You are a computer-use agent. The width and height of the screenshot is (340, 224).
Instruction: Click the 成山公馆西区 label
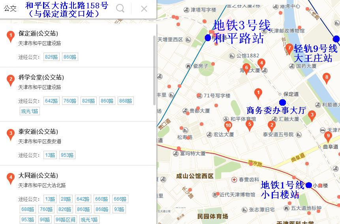pyautogui.click(x=195, y=176)
